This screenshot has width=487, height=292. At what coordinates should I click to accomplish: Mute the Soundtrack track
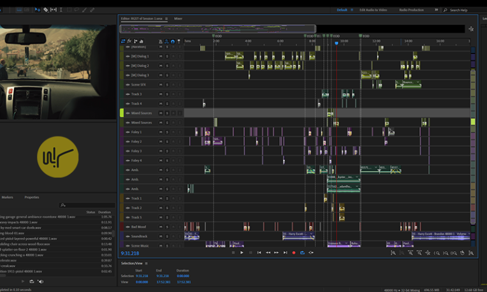161,237
